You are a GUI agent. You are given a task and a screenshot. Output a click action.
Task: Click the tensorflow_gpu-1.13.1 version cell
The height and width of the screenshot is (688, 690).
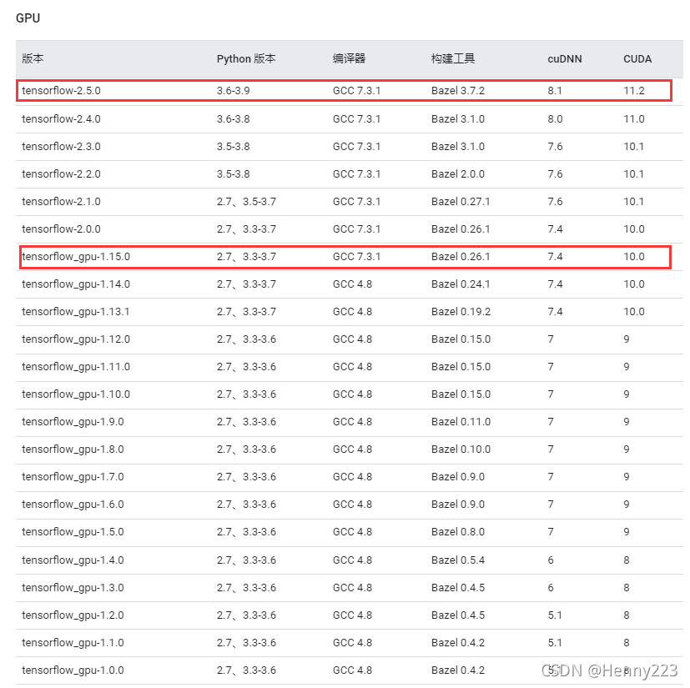[76, 312]
